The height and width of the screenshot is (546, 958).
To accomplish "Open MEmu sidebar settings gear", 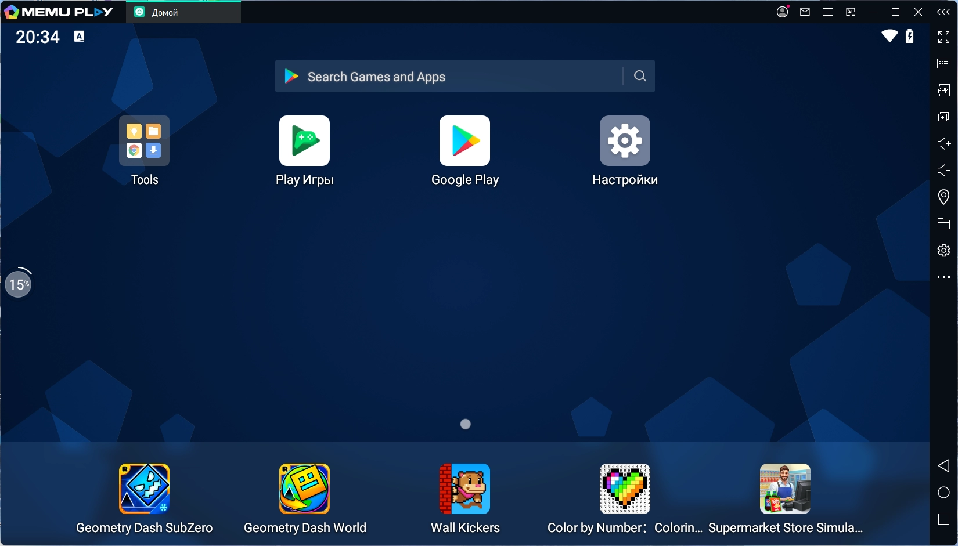I will 944,250.
